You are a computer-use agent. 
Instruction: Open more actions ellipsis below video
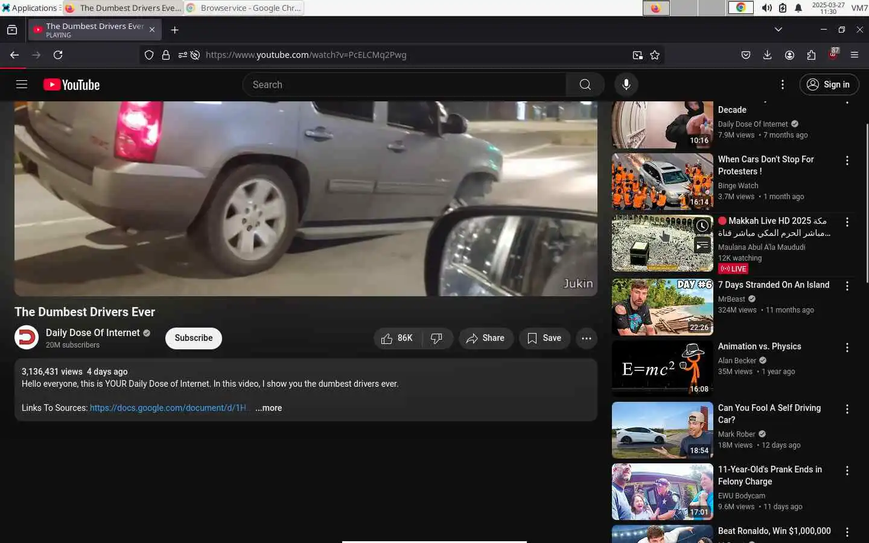tap(587, 338)
